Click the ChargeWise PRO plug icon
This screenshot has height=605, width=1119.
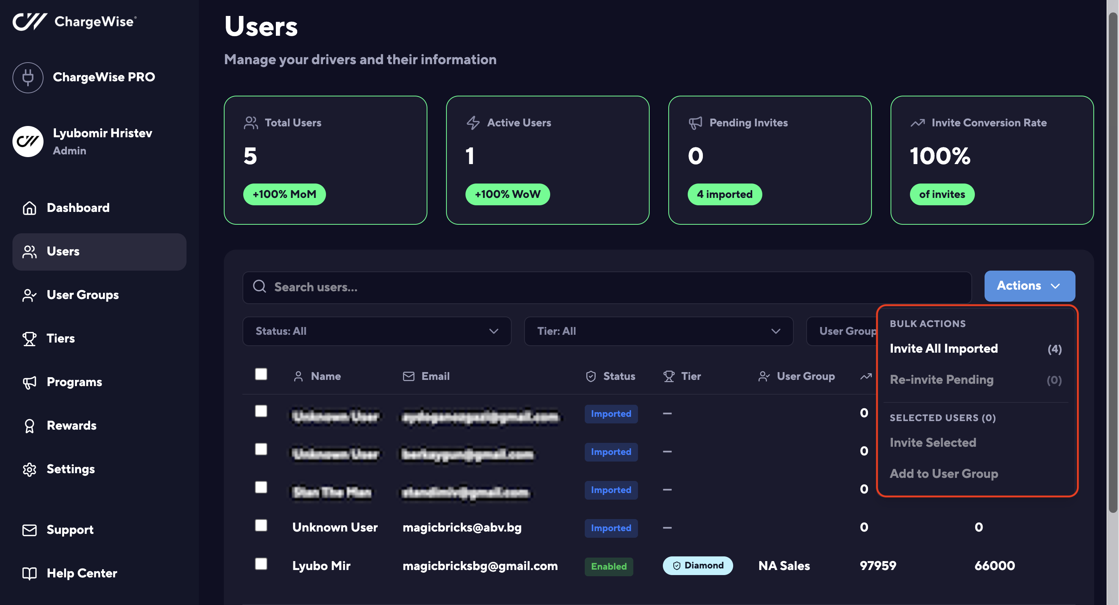click(28, 77)
